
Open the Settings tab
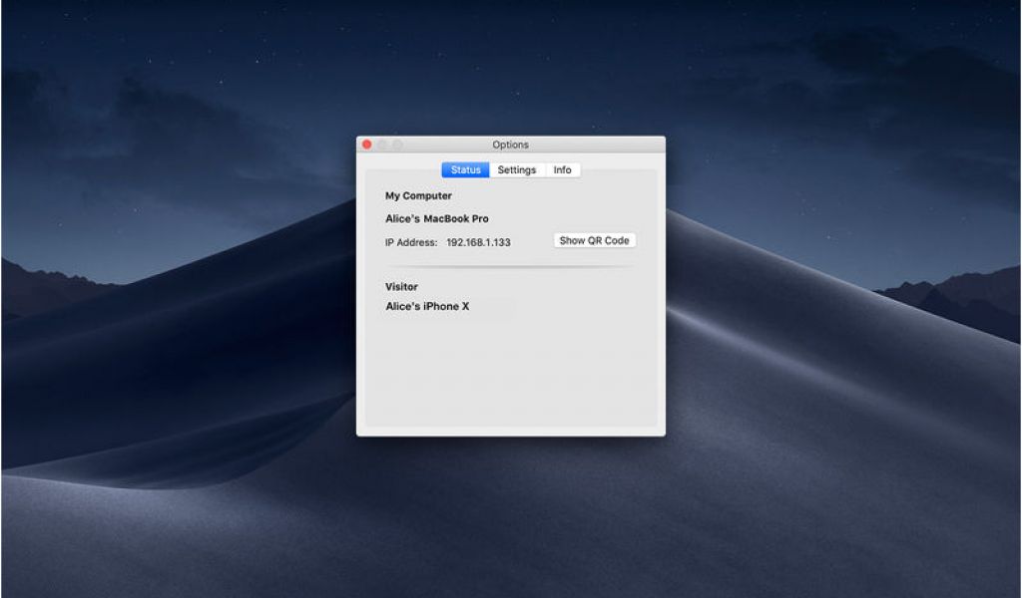pyautogui.click(x=517, y=169)
